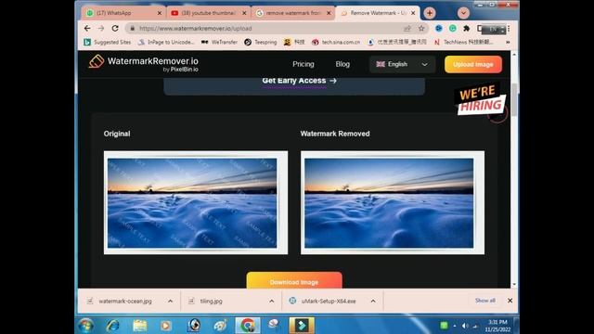Click the Watermark Removed image thumbnail
The width and height of the screenshot is (594, 334).
(393, 202)
